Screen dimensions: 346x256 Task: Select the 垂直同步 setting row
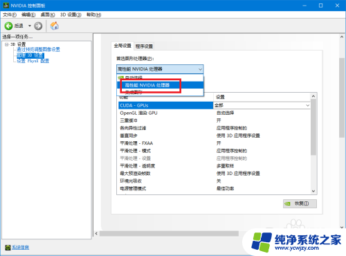click(x=214, y=136)
